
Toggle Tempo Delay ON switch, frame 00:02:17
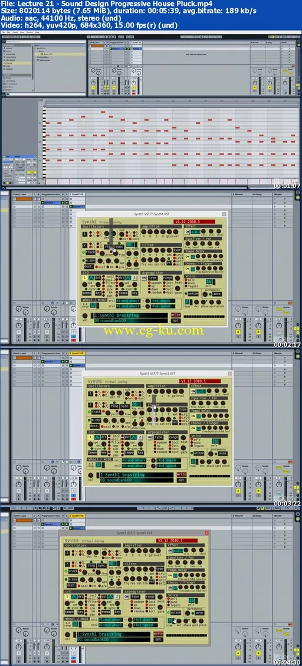tap(188, 257)
